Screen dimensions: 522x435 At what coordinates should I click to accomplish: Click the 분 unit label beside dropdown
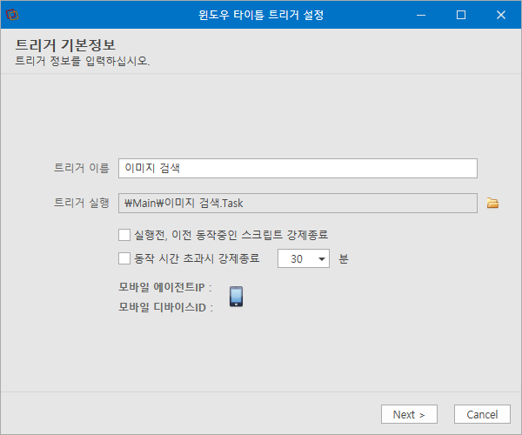(344, 258)
